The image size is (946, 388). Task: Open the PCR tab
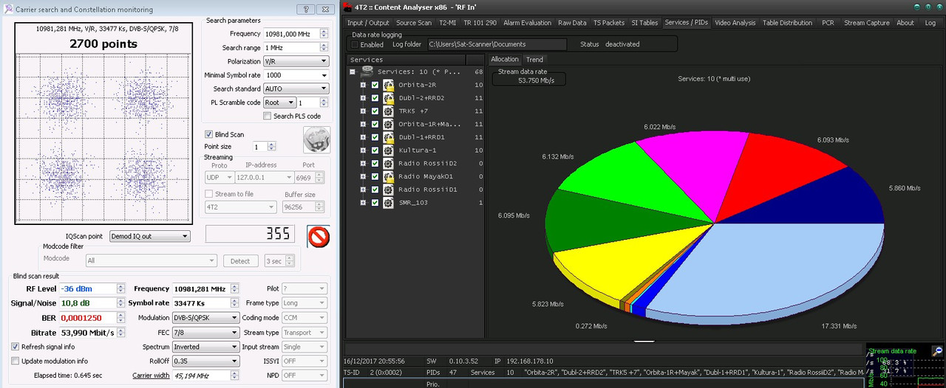click(x=828, y=23)
